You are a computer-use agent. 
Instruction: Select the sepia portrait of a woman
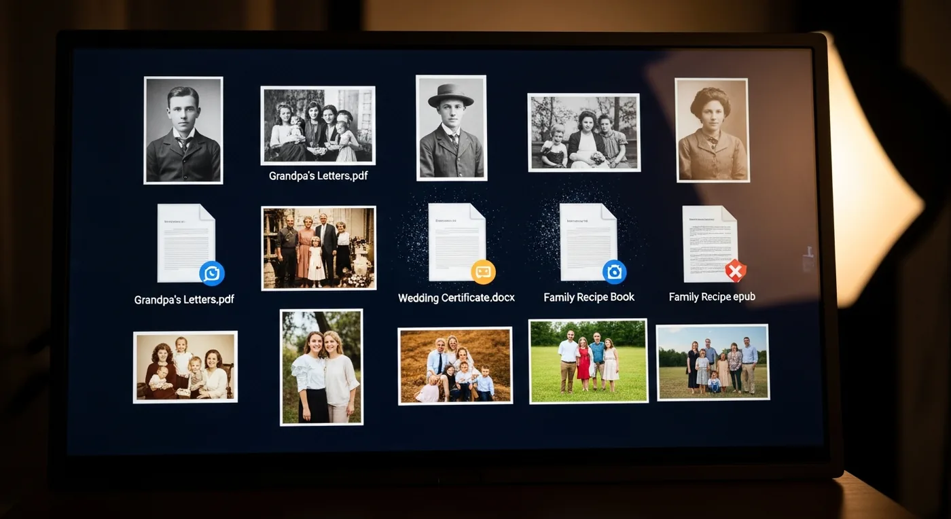[712, 130]
